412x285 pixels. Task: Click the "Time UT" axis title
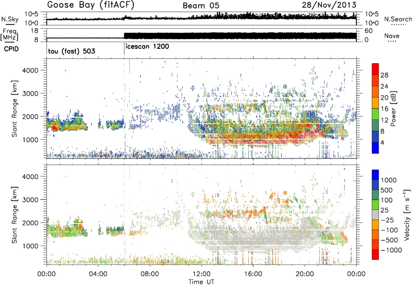click(x=201, y=282)
